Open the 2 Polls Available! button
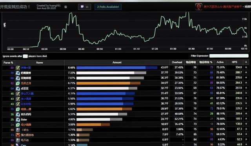The width and height of the screenshot is (251, 146). click(x=108, y=7)
